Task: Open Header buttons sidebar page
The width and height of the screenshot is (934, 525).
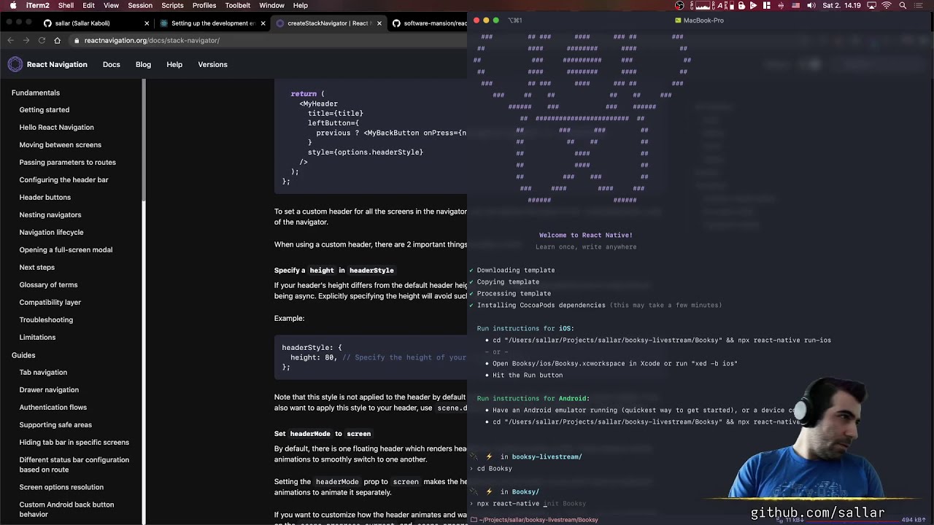Action: 45,197
